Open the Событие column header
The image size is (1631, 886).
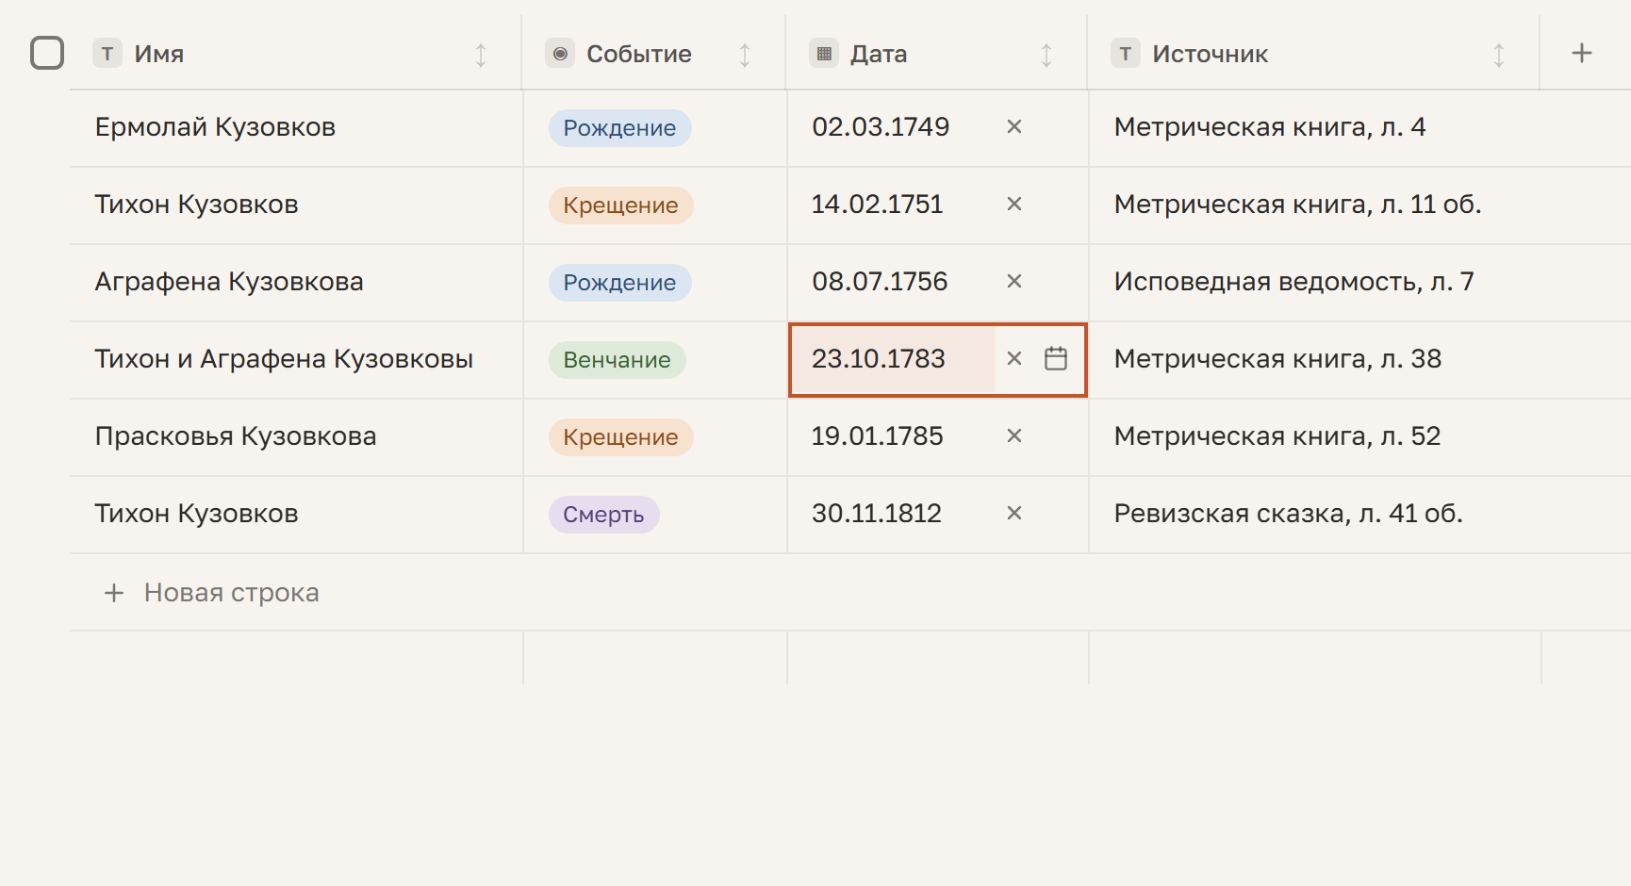click(653, 54)
